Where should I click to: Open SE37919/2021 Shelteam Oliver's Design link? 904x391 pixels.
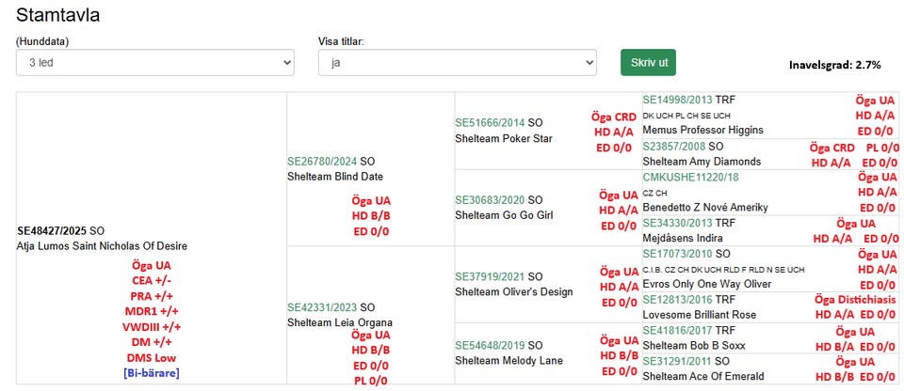click(490, 276)
